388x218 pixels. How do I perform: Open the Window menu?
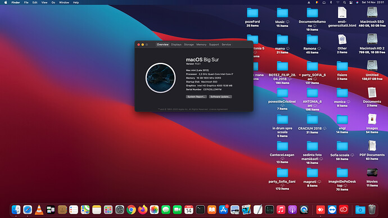64,2
